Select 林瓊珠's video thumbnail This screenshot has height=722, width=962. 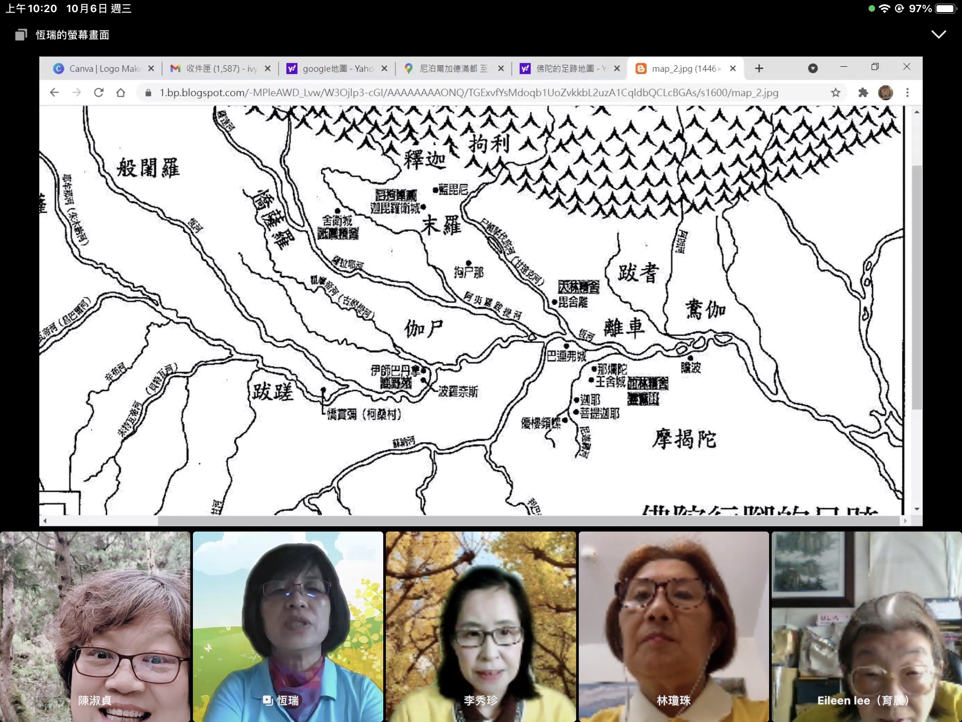pos(673,626)
